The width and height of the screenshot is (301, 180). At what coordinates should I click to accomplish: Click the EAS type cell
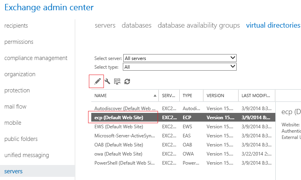tap(186, 136)
